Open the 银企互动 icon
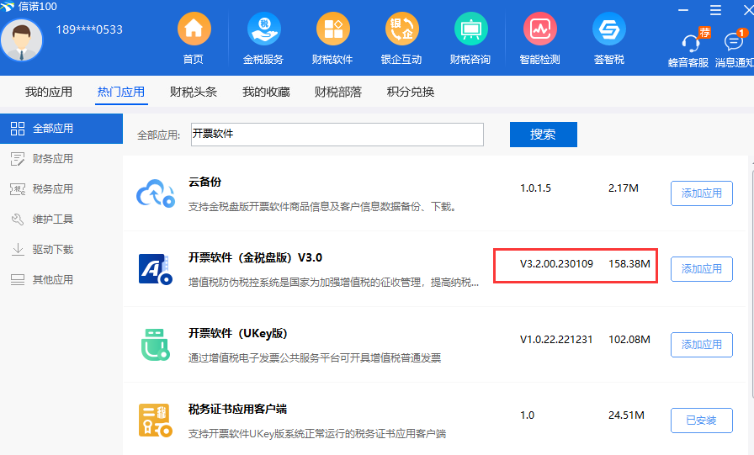Screen dimensions: 754x455 pyautogui.click(x=401, y=29)
